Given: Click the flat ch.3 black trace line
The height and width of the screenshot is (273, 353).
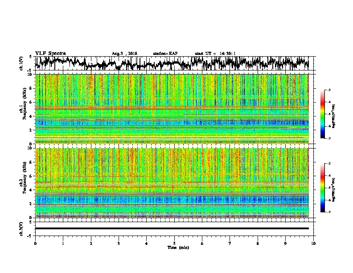Looking at the screenshot, I should click(172, 228).
